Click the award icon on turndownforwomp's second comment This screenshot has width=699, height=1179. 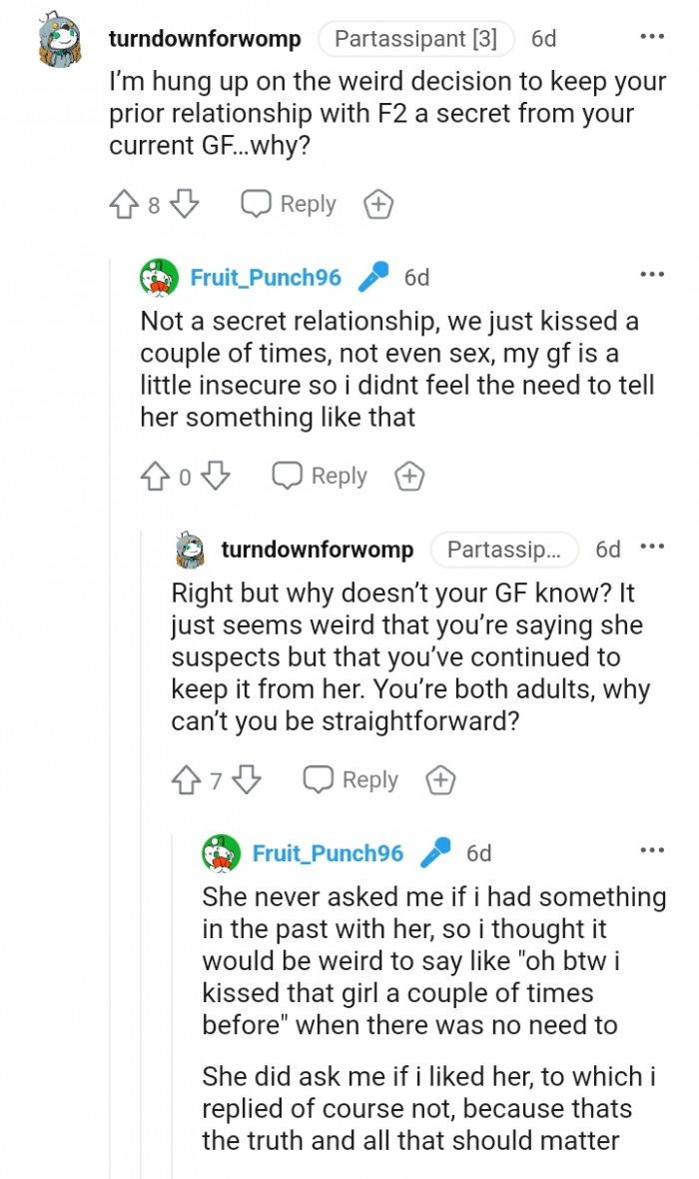pos(439,779)
